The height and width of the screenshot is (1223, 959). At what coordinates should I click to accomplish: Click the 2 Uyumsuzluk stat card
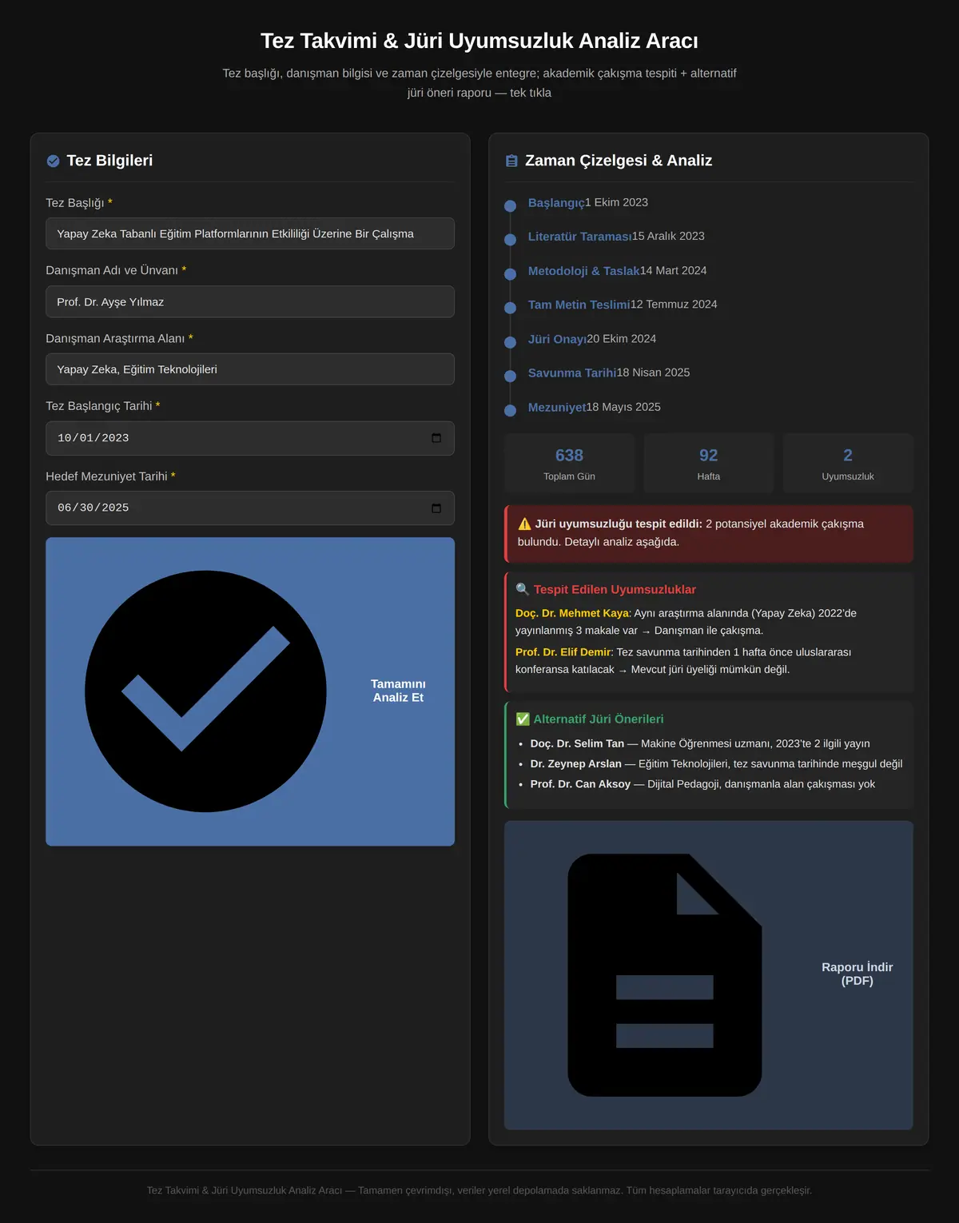(x=848, y=464)
